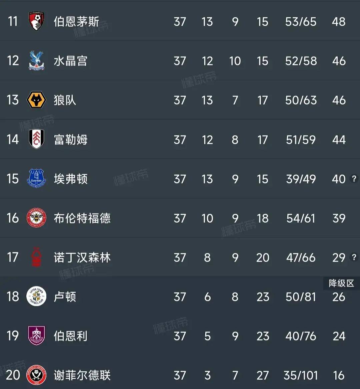The image size is (360, 389).
Task: Open the 伯恩茅斯 team page
Action: click(76, 22)
